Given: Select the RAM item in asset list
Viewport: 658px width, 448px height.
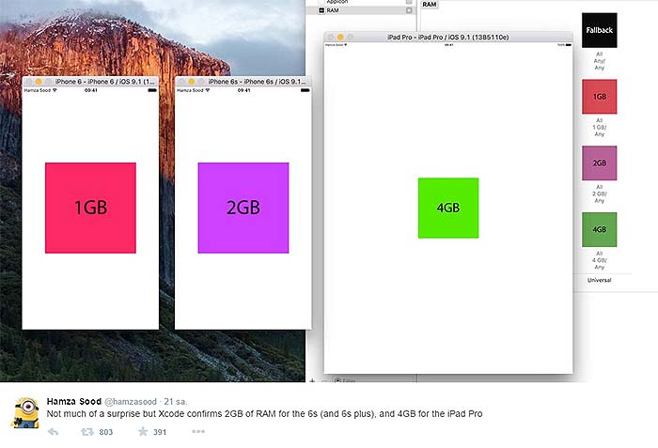Looking at the screenshot, I should tap(332, 10).
